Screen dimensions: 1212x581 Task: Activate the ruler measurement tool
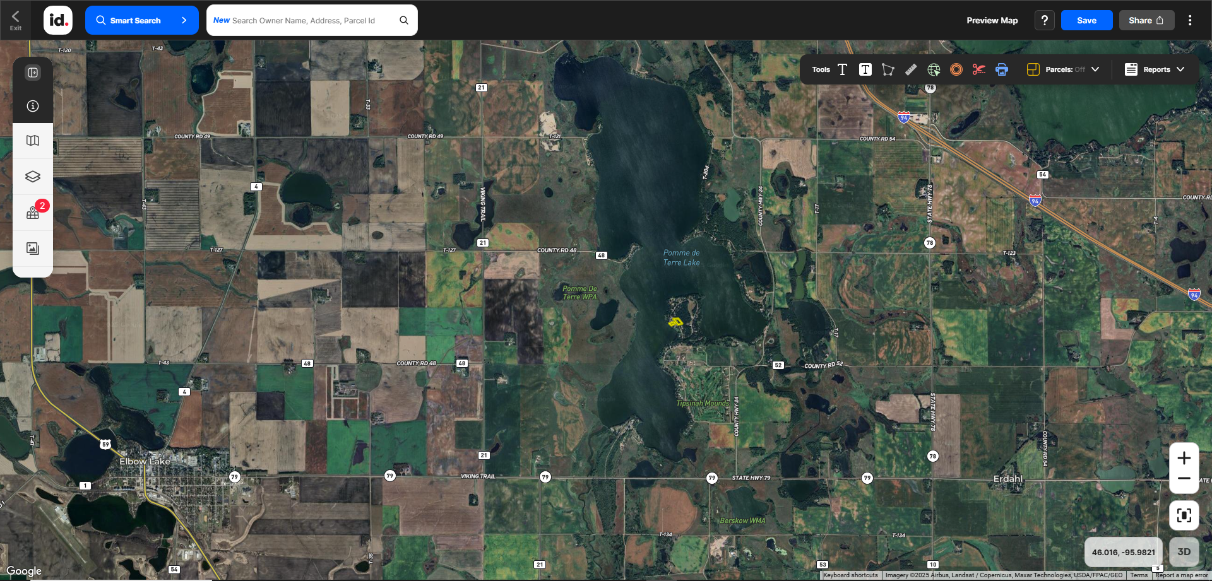tap(910, 69)
